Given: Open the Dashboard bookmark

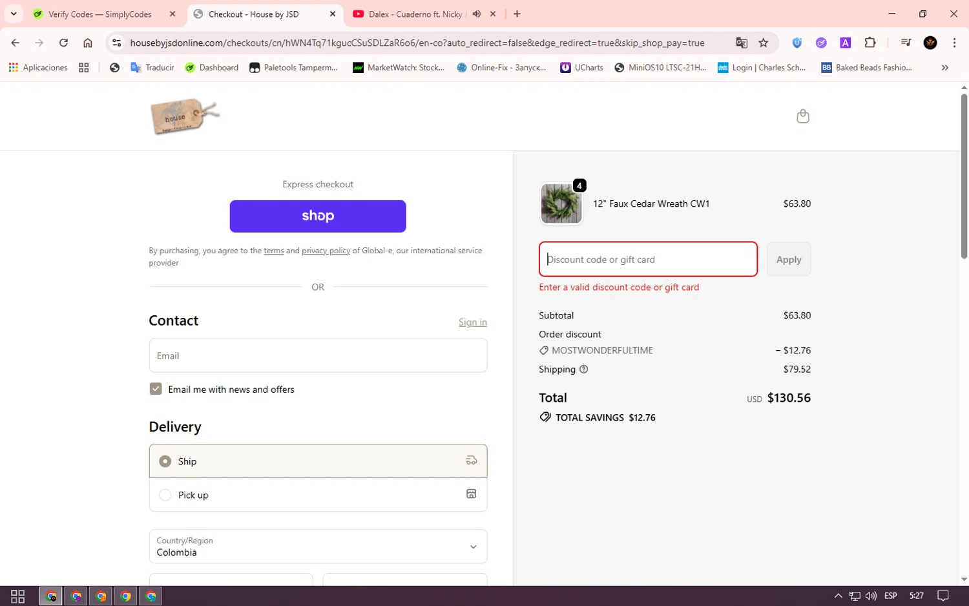Looking at the screenshot, I should point(212,67).
